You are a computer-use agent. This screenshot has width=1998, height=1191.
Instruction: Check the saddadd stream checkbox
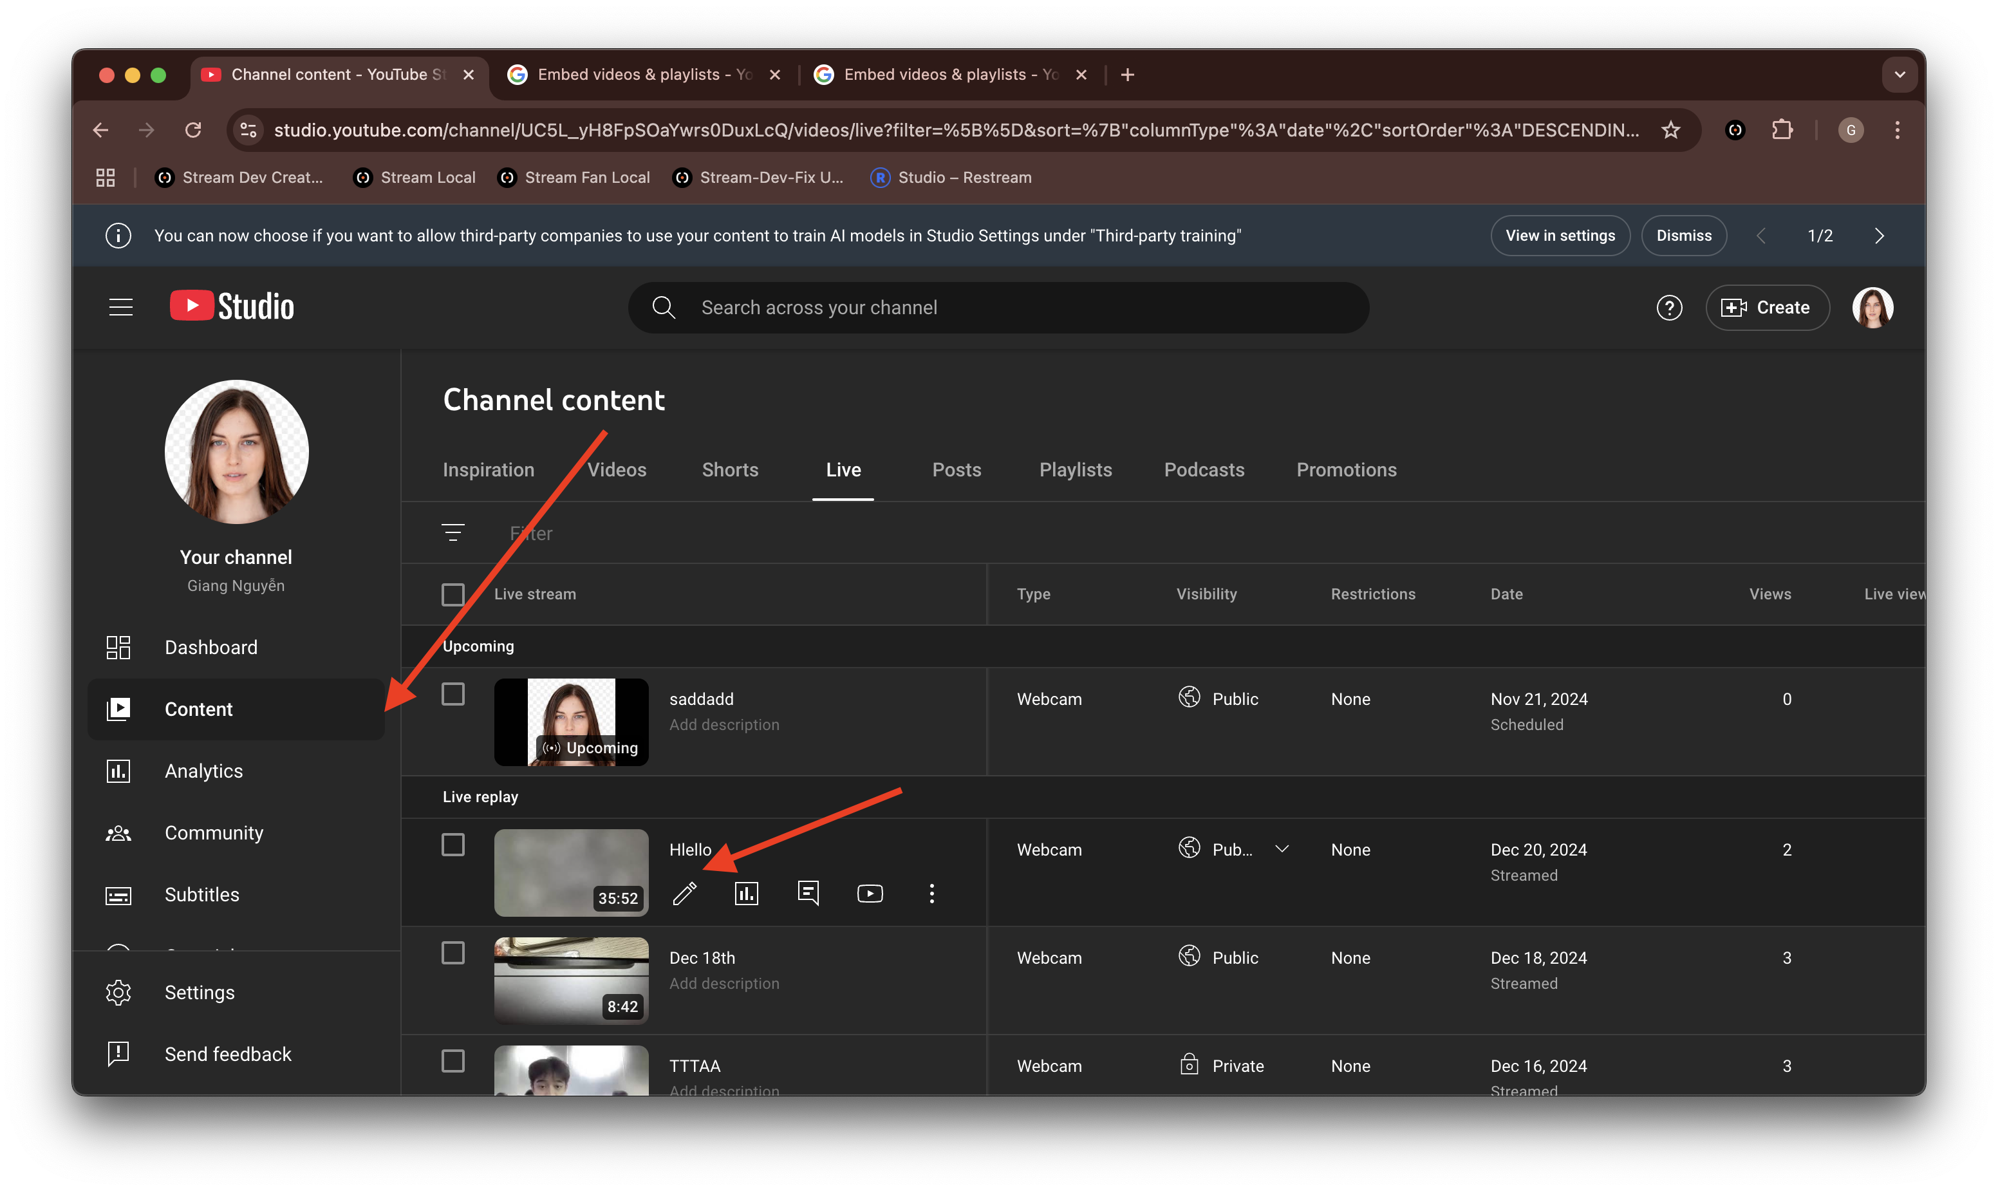point(453,694)
